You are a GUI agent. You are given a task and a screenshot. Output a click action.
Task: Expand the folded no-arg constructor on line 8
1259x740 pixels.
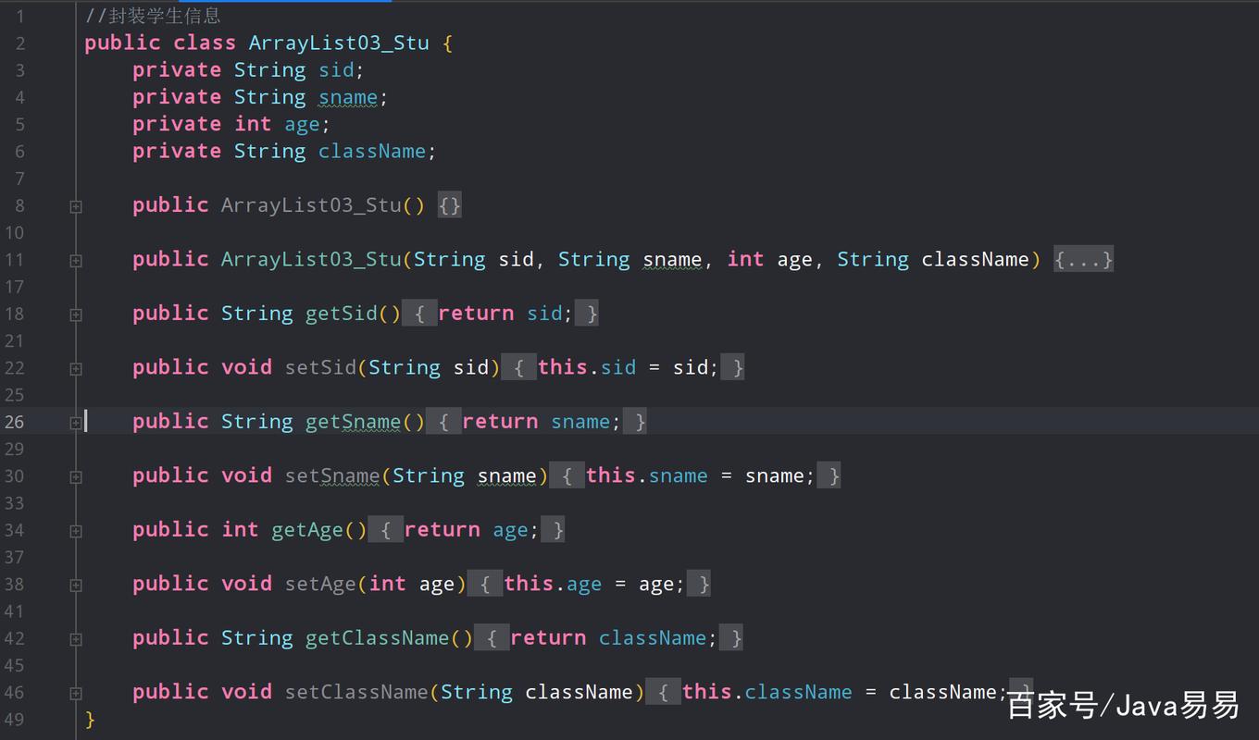pos(76,207)
